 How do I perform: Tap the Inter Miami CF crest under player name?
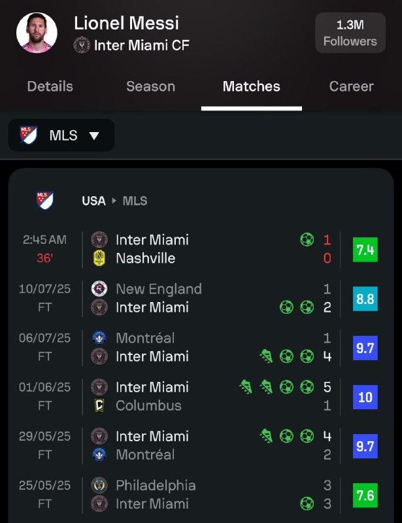[82, 45]
